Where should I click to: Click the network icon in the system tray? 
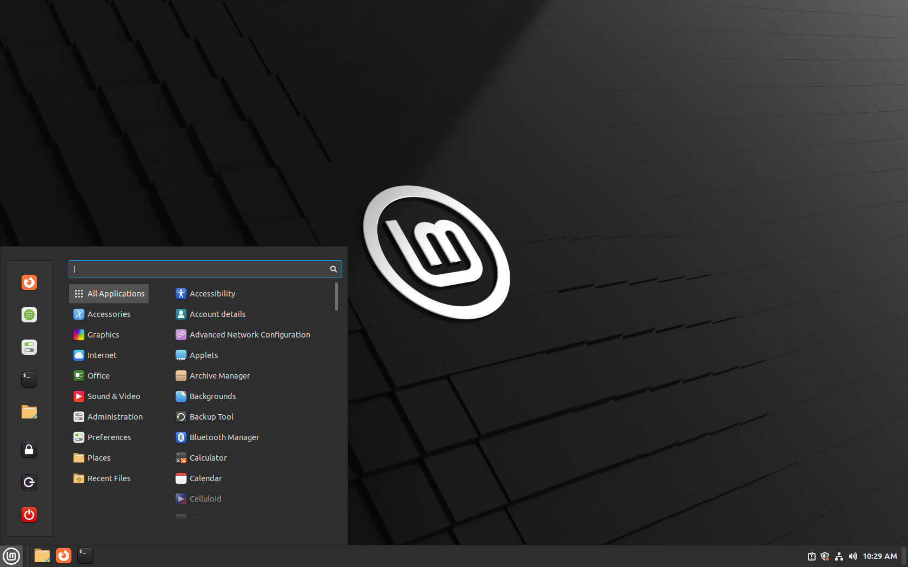coord(839,556)
